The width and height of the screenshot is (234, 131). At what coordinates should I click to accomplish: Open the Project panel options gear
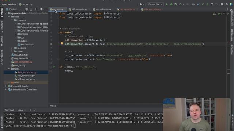(x=41, y=9)
